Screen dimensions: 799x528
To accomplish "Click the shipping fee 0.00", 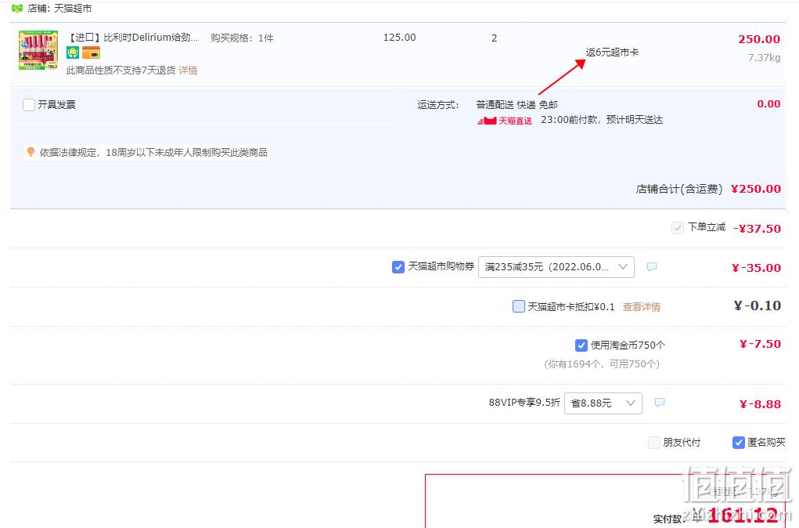I will point(768,104).
